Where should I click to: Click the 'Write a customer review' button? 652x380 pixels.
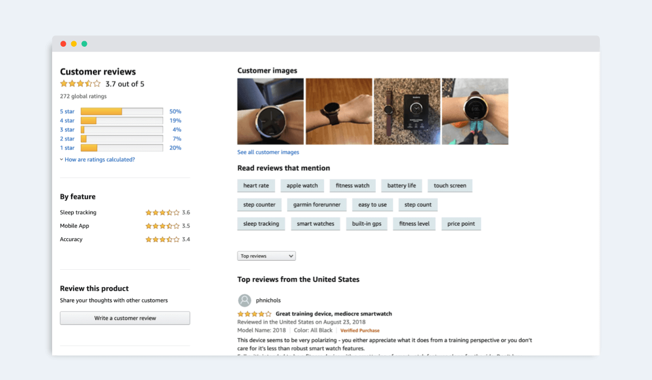[x=124, y=318]
